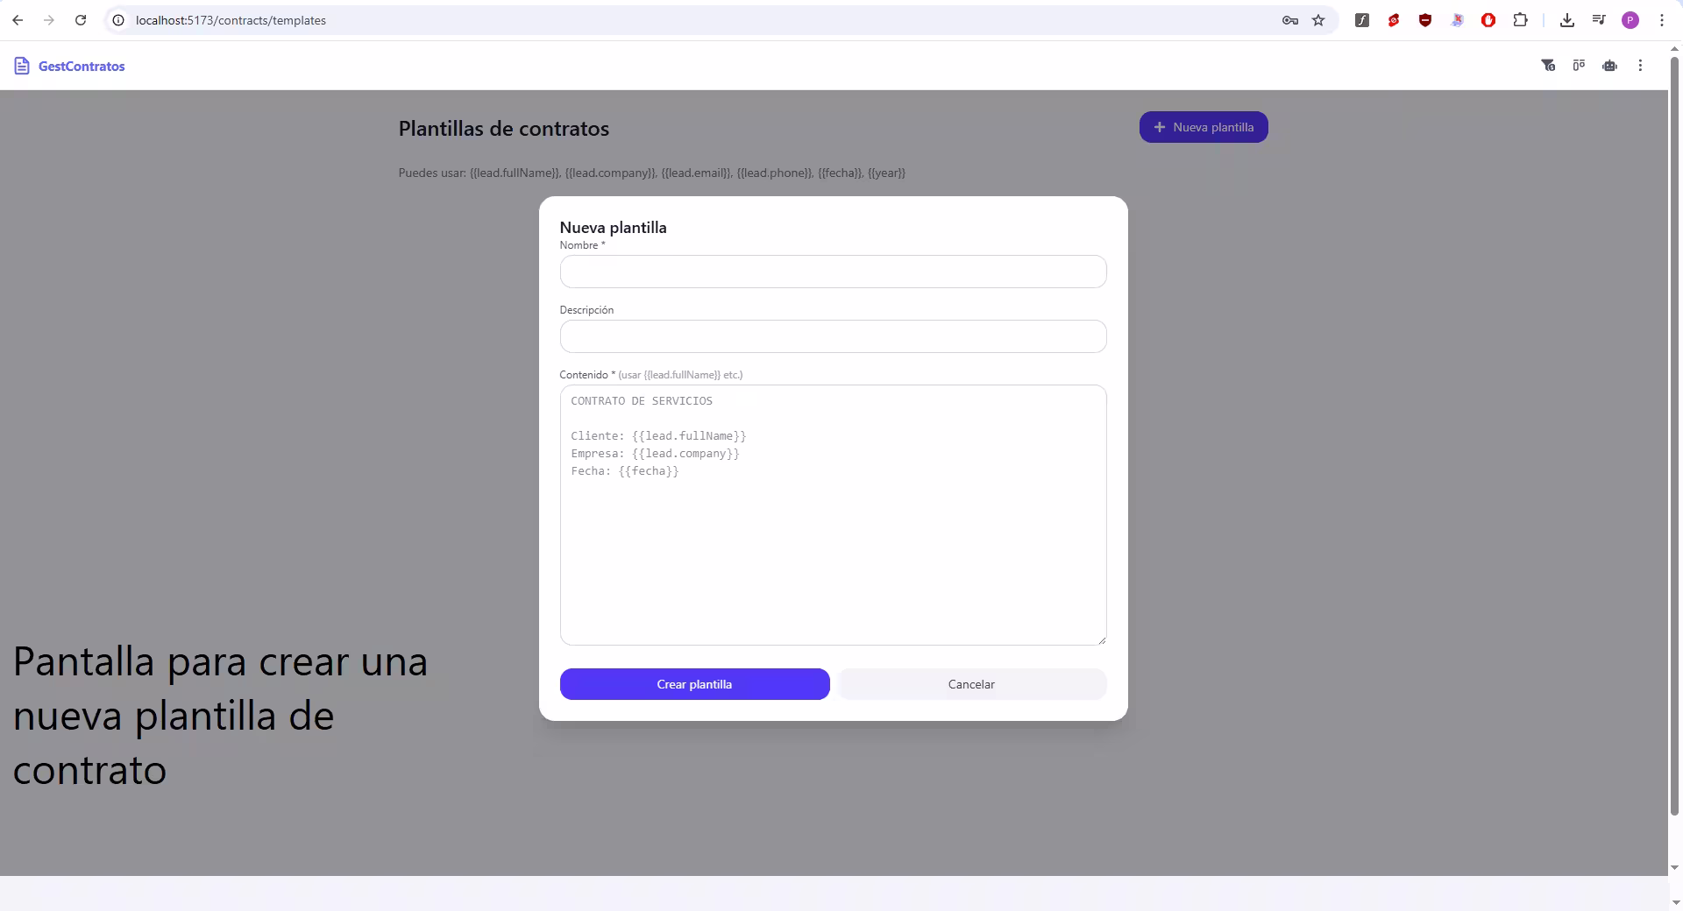1683x911 pixels.
Task: Open the robot AI assistant icon
Action: (x=1609, y=65)
